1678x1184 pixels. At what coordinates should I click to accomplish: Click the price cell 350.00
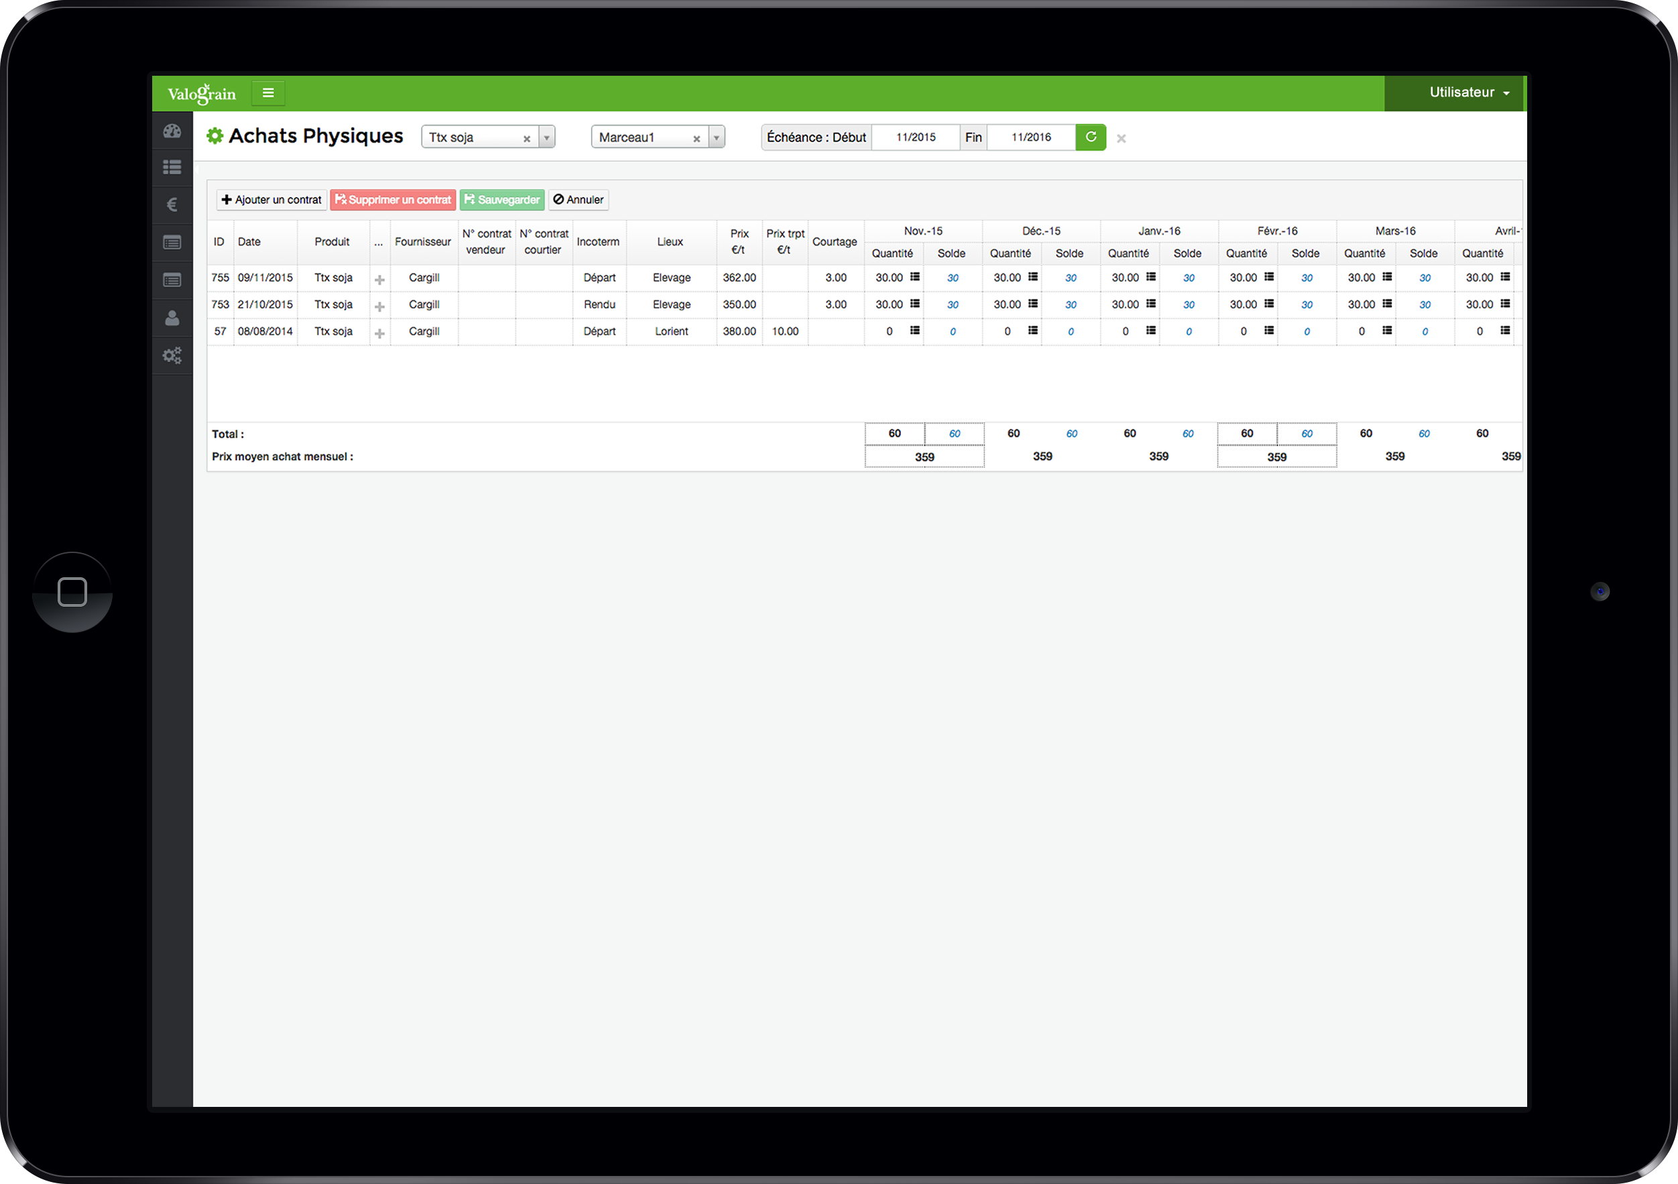(x=739, y=305)
